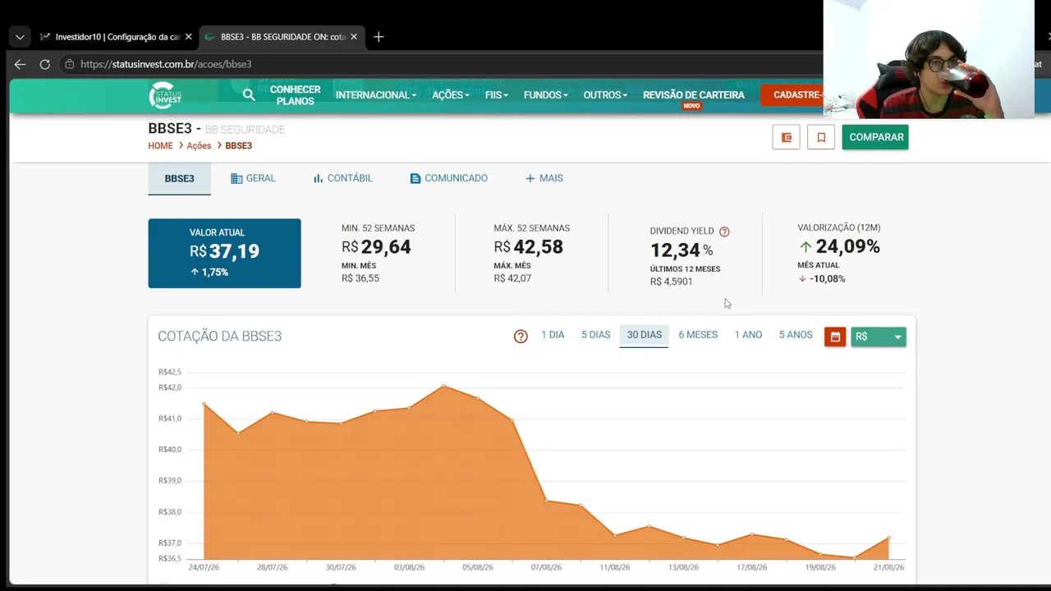Select the R$ 29,64 52-week minimum value
The height and width of the screenshot is (591, 1051).
click(x=376, y=247)
